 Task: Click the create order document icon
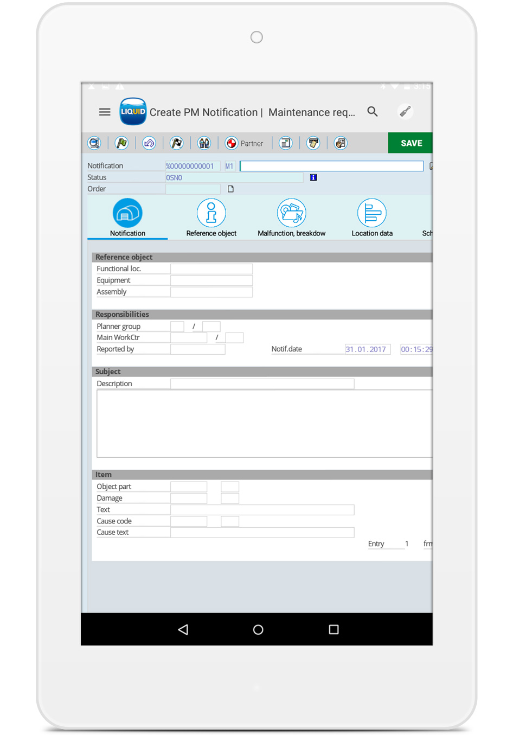tap(230, 189)
